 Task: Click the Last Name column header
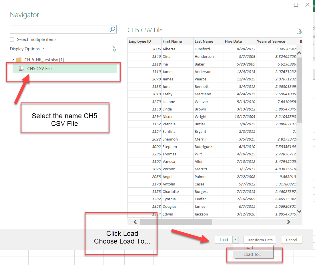click(209, 41)
